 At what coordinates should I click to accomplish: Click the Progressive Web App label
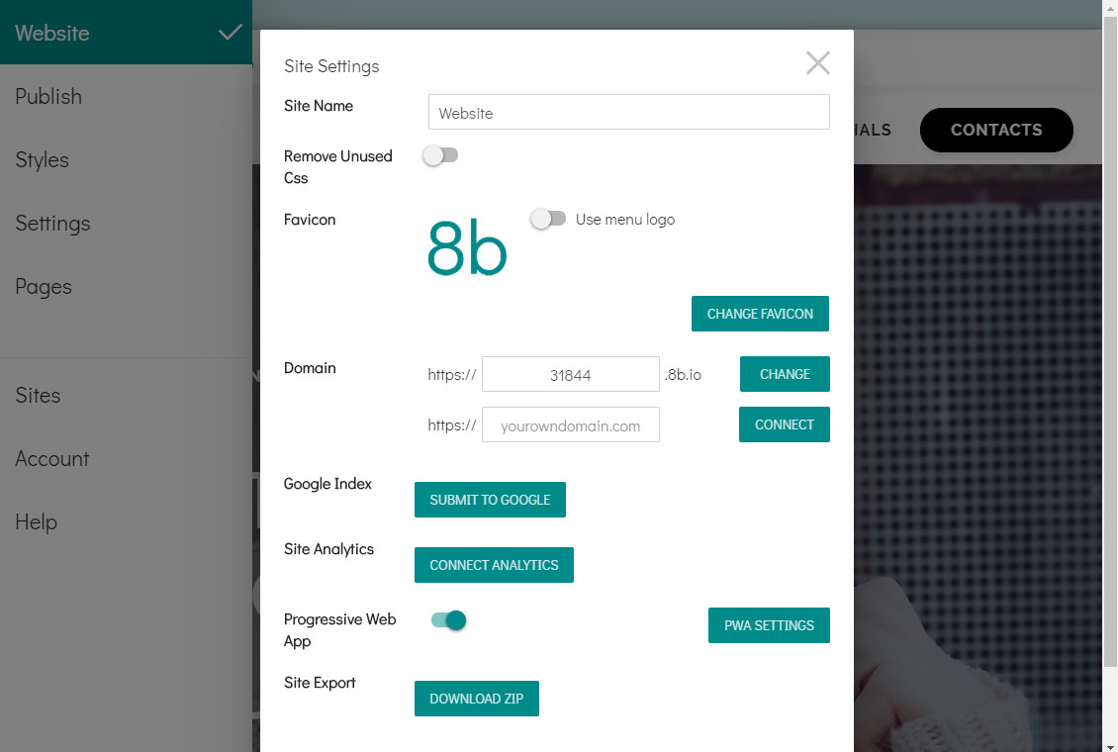point(340,630)
